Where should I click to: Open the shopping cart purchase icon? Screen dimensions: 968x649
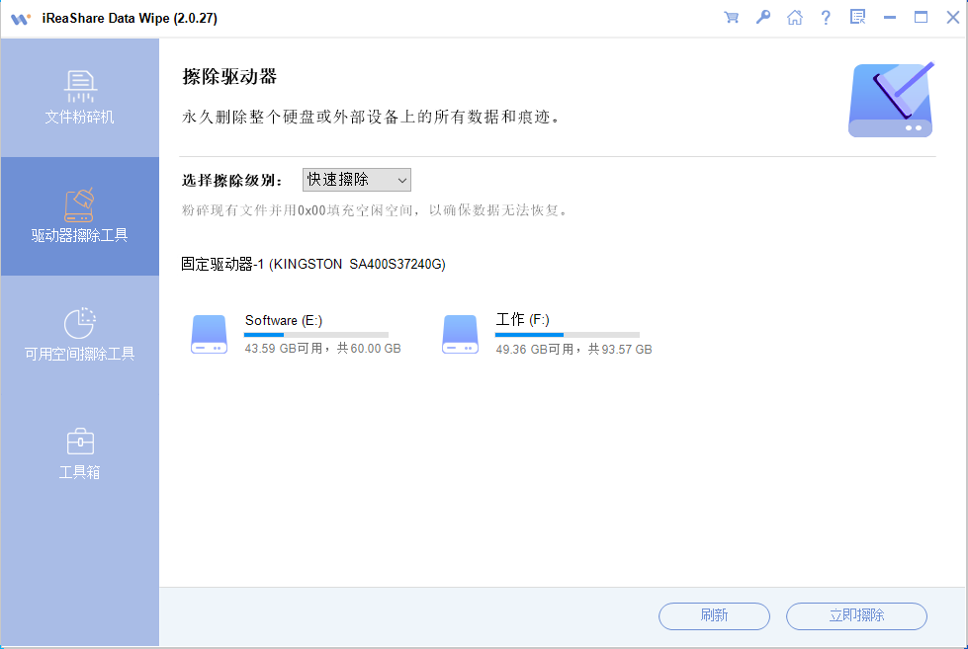click(731, 17)
